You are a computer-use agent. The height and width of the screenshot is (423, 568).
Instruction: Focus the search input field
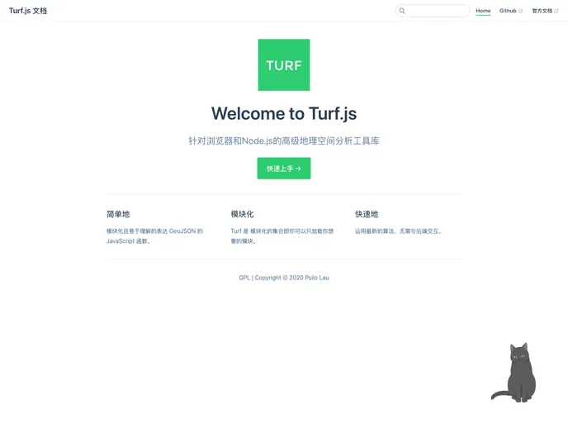pyautogui.click(x=433, y=11)
